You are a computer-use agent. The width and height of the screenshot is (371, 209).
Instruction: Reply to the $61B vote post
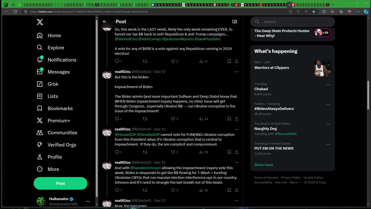[x=117, y=61]
